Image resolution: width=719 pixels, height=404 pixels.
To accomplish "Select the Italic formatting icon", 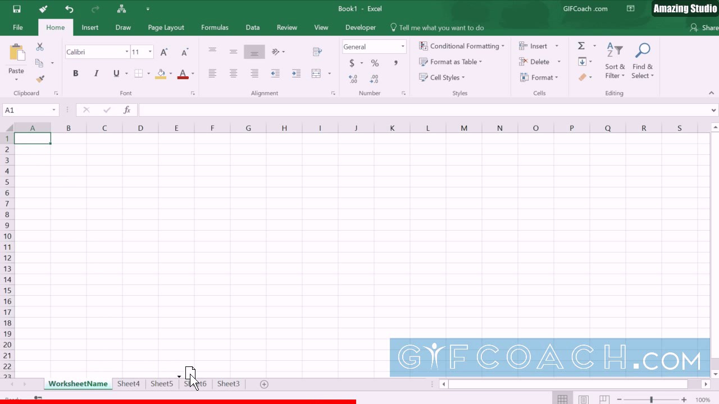I will coord(95,73).
